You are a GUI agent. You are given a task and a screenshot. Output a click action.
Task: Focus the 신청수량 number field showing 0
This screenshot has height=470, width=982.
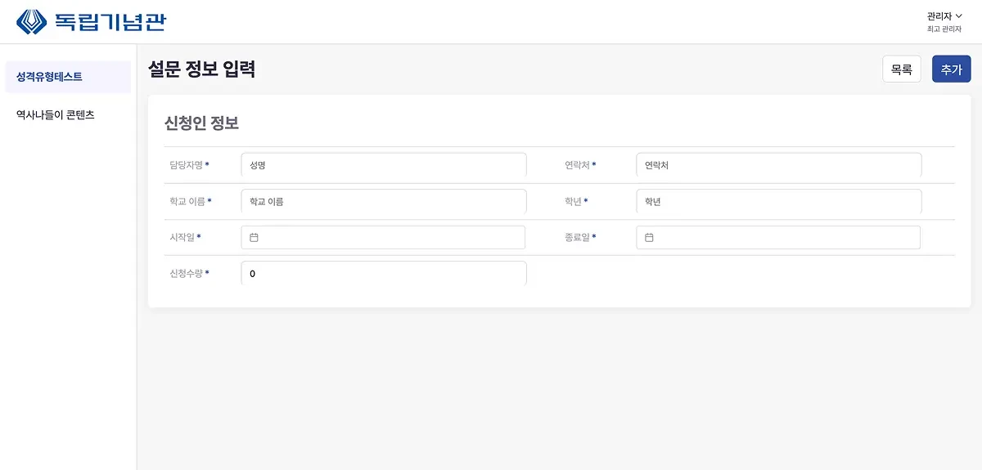click(383, 274)
